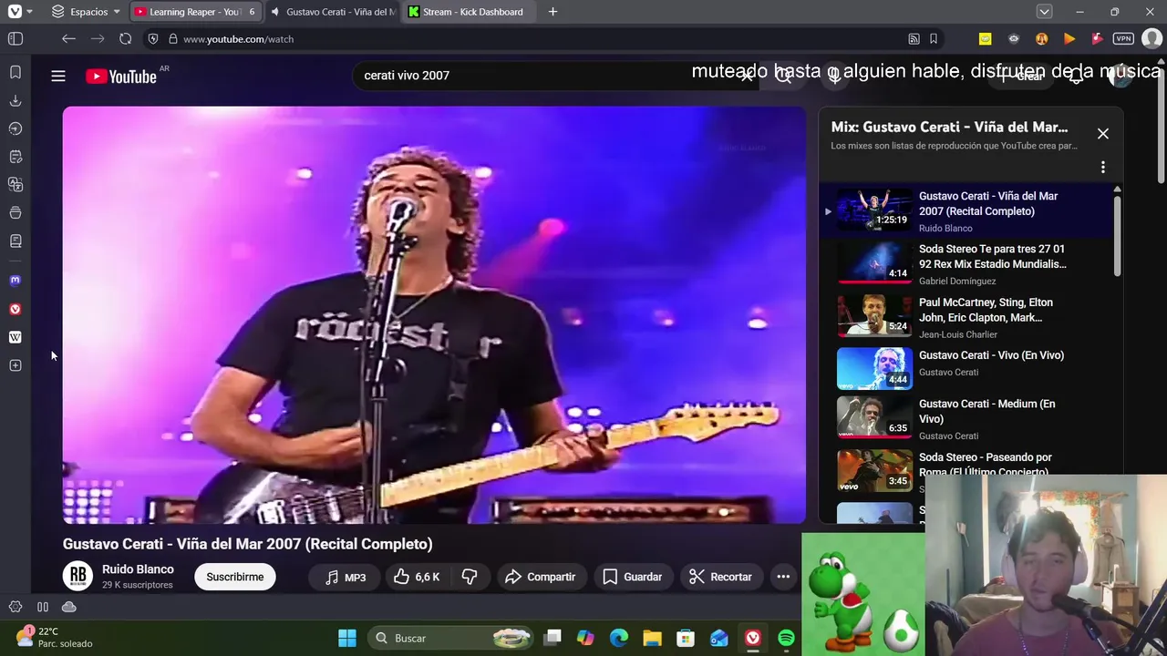
Task: Open the Notes panel in sidebar
Action: point(15,157)
